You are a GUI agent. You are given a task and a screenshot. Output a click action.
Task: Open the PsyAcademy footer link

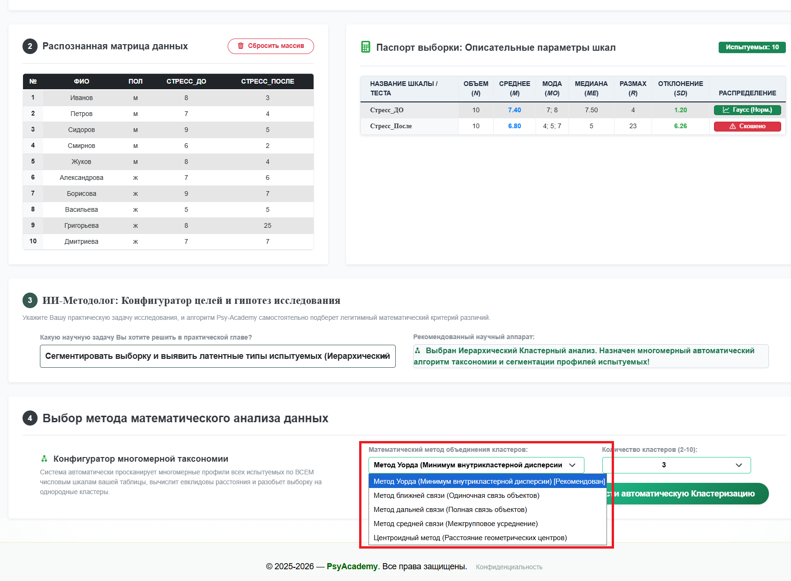tap(352, 566)
